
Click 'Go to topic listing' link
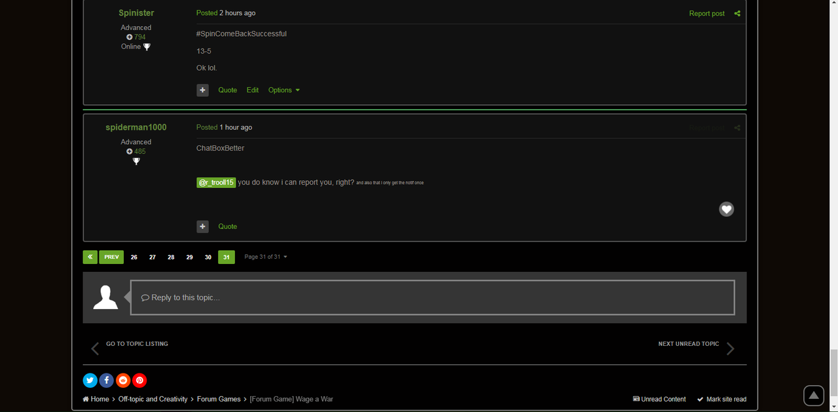[x=137, y=344]
